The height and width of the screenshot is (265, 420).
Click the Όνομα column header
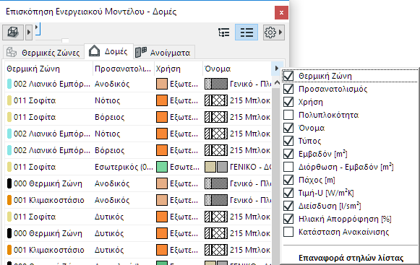point(237,69)
